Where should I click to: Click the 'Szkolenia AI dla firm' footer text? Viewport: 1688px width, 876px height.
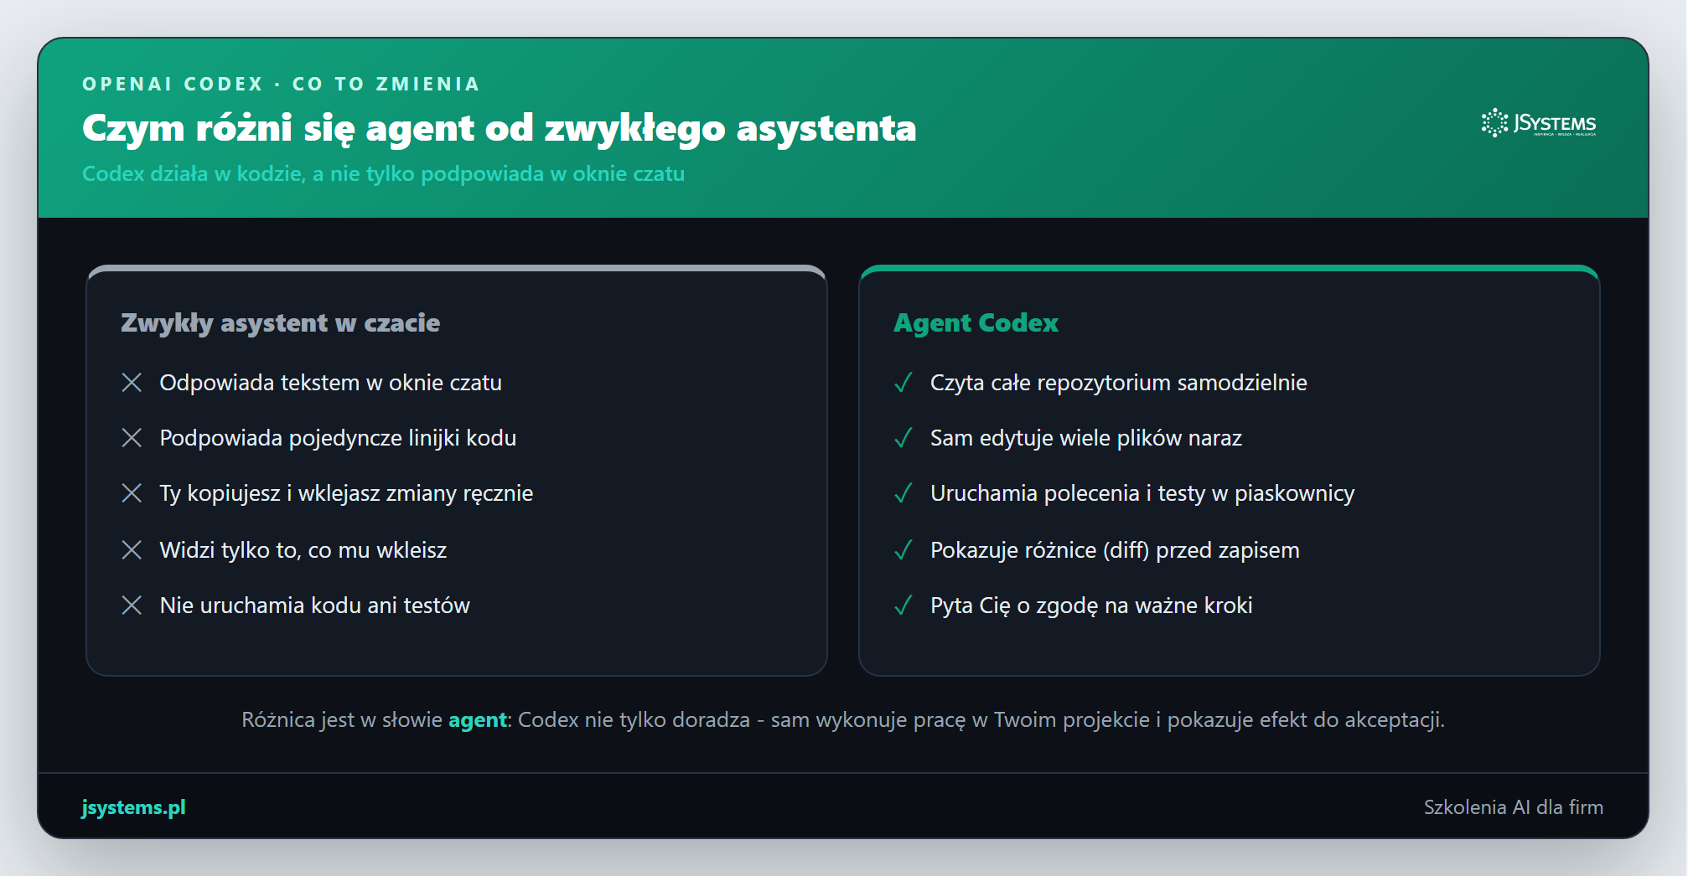[1514, 807]
